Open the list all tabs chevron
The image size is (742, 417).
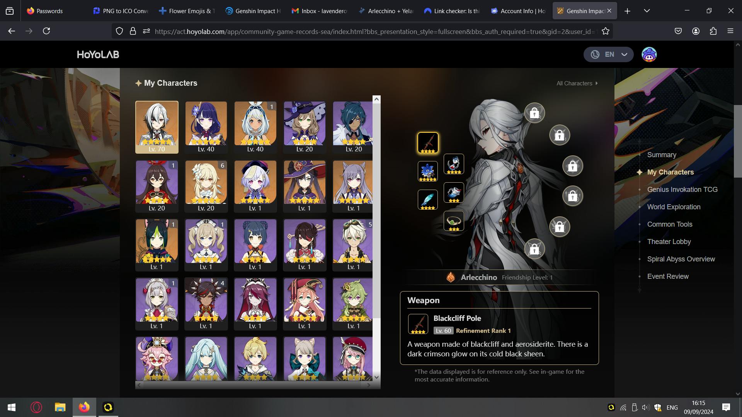point(647,11)
